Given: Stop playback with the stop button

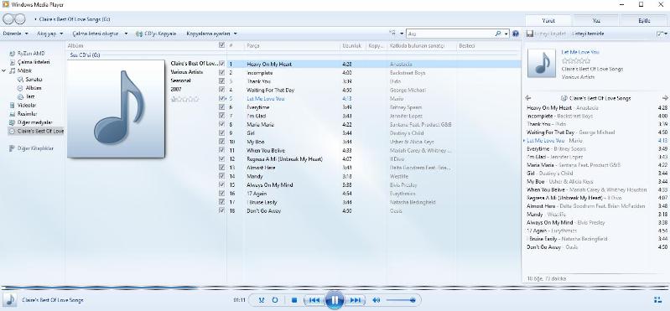Looking at the screenshot, I should pyautogui.click(x=294, y=300).
